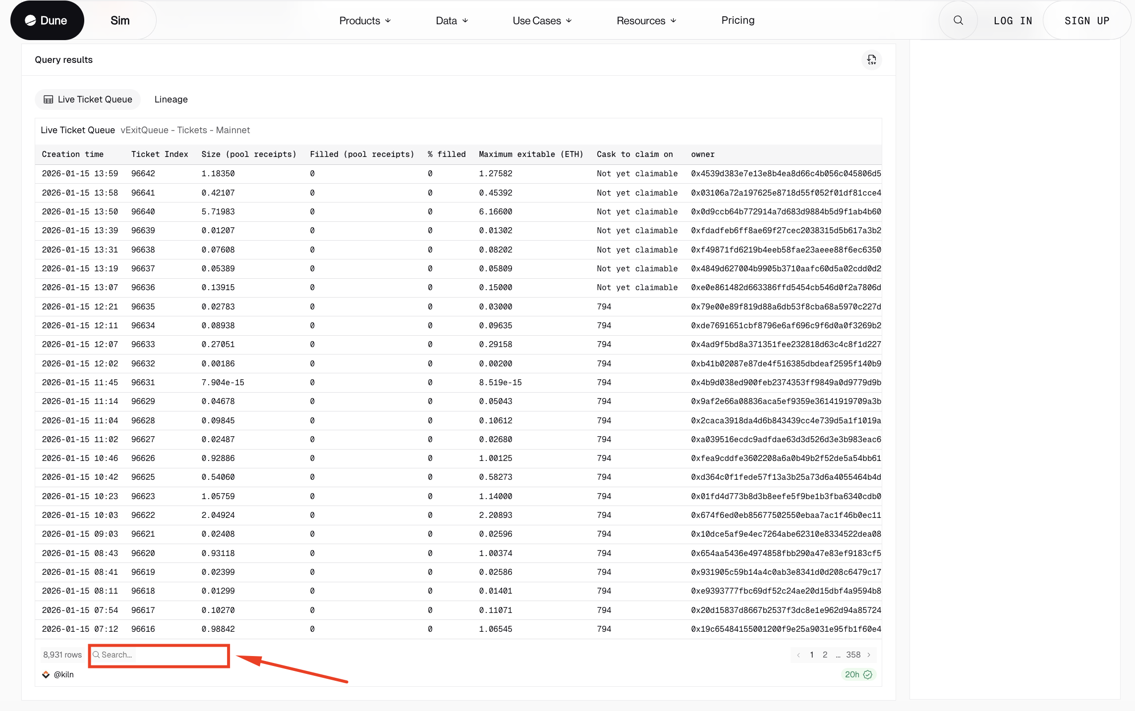Go to next results page arrow
1135x711 pixels.
pos(869,655)
